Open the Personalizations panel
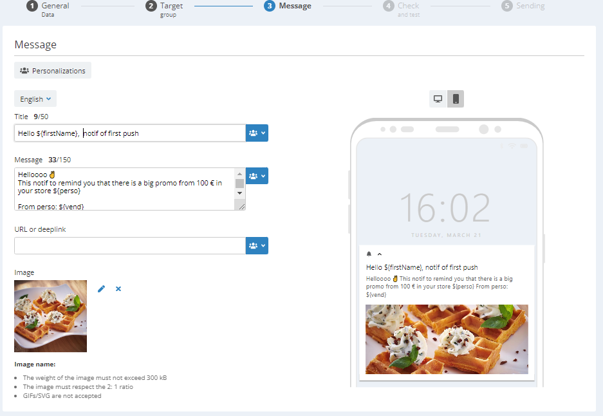 coord(53,70)
